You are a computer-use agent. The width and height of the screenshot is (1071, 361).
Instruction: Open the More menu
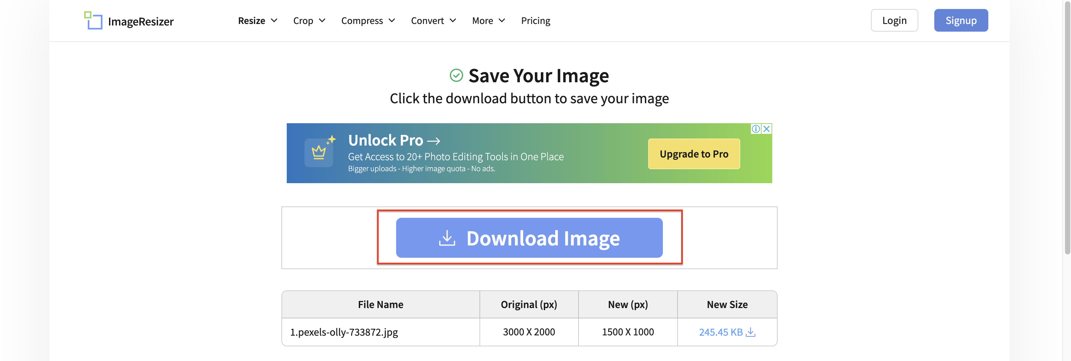click(x=488, y=20)
